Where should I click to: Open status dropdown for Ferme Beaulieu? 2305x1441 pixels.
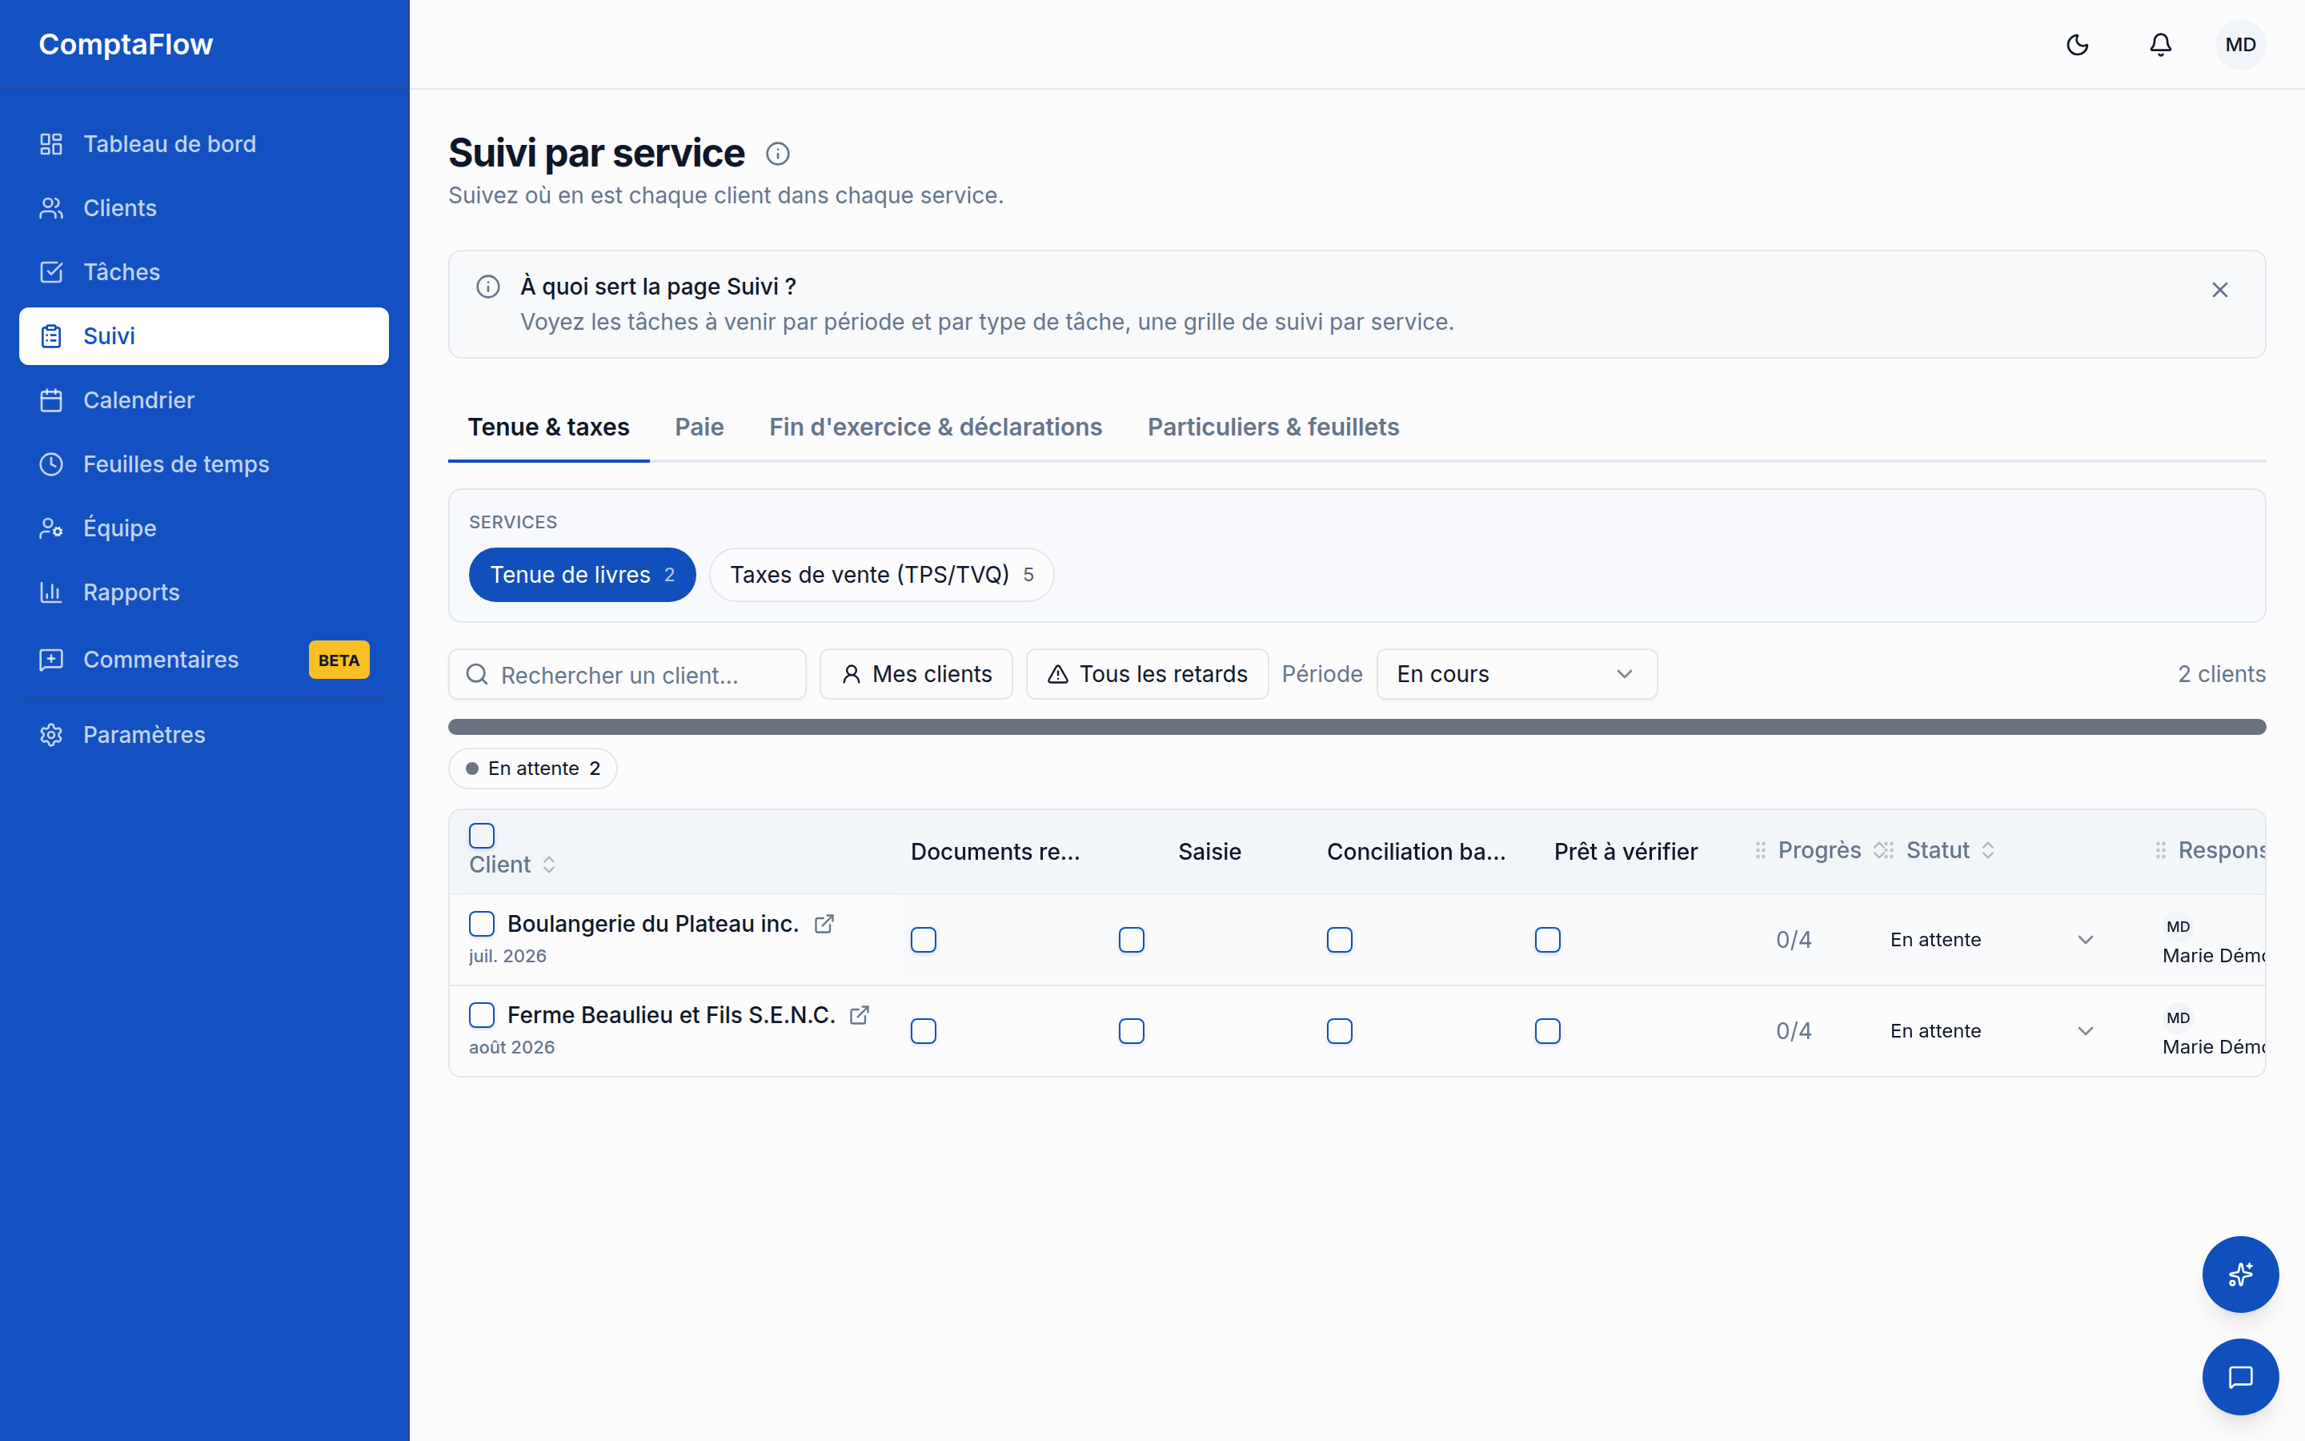pos(1993,1031)
